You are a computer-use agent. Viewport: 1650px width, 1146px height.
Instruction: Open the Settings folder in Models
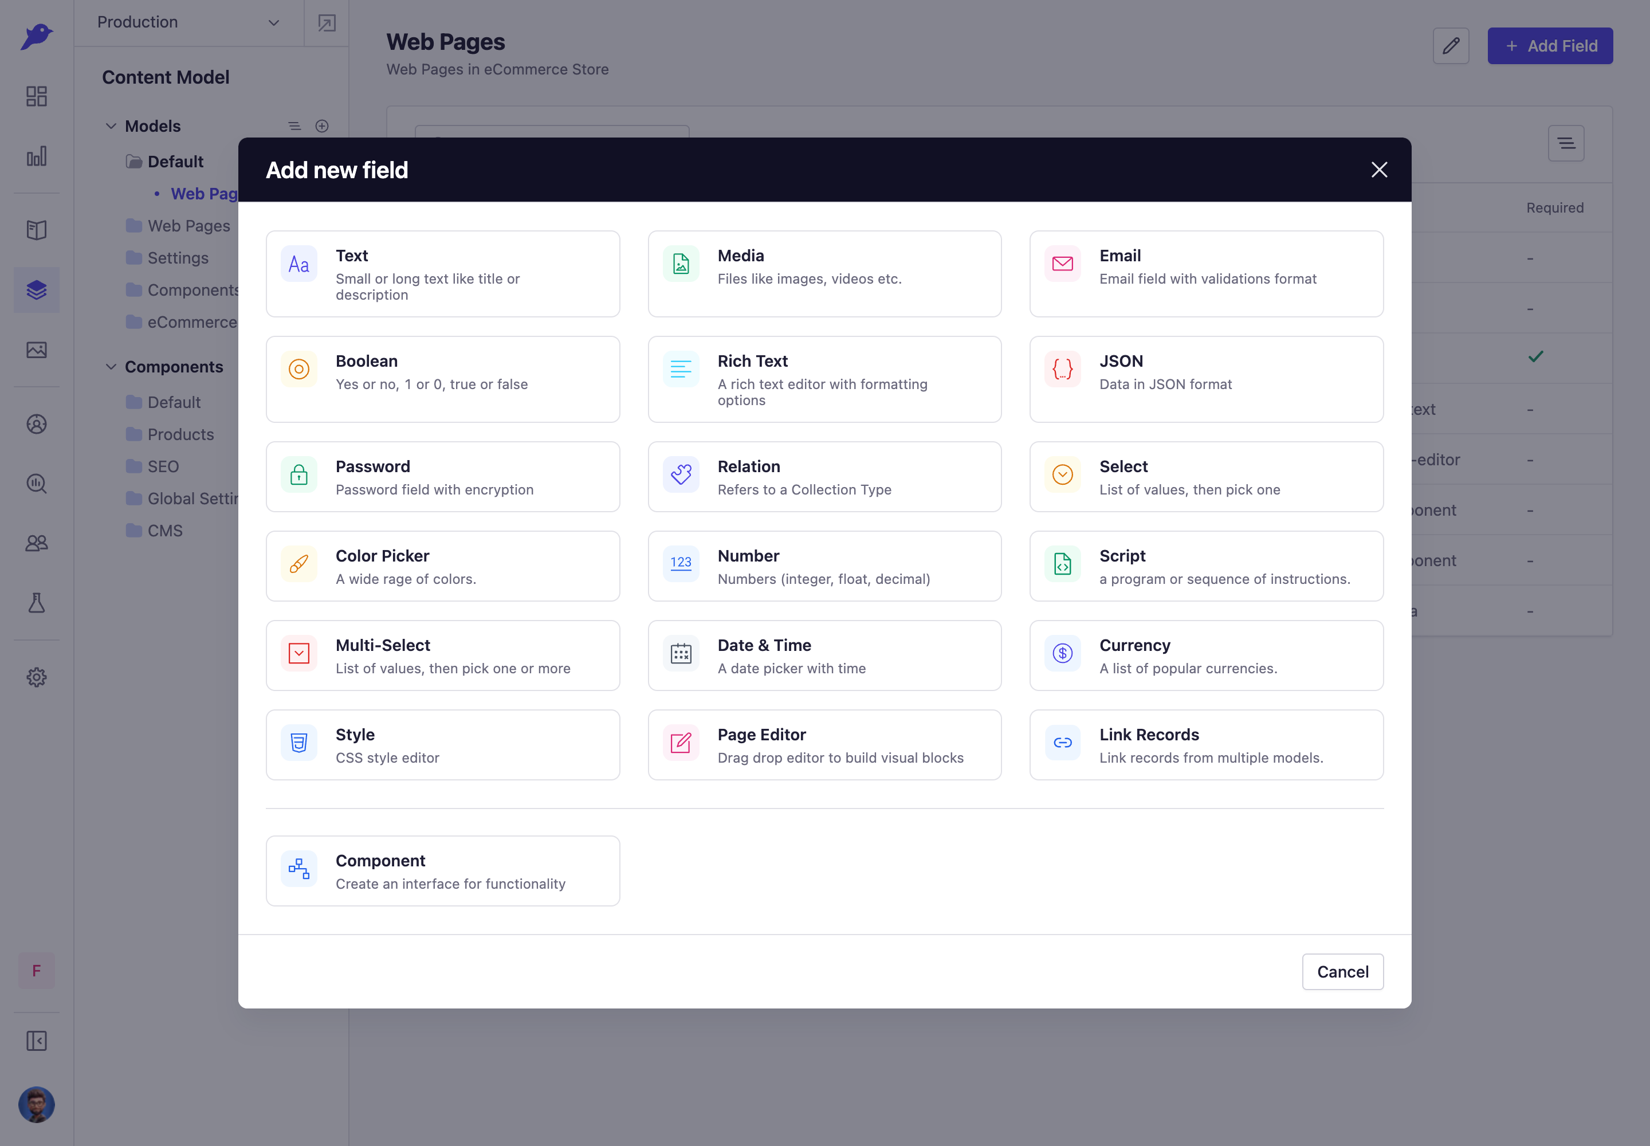[167, 258]
